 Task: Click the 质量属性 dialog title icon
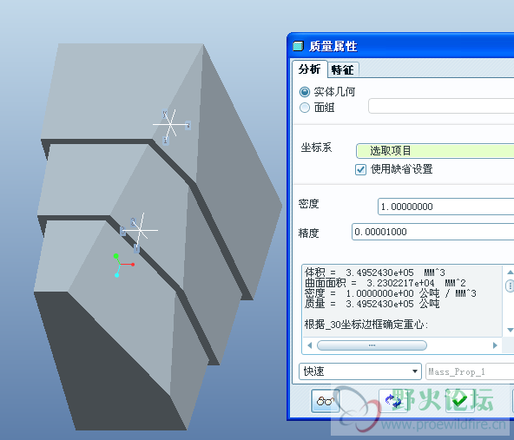pyautogui.click(x=298, y=46)
